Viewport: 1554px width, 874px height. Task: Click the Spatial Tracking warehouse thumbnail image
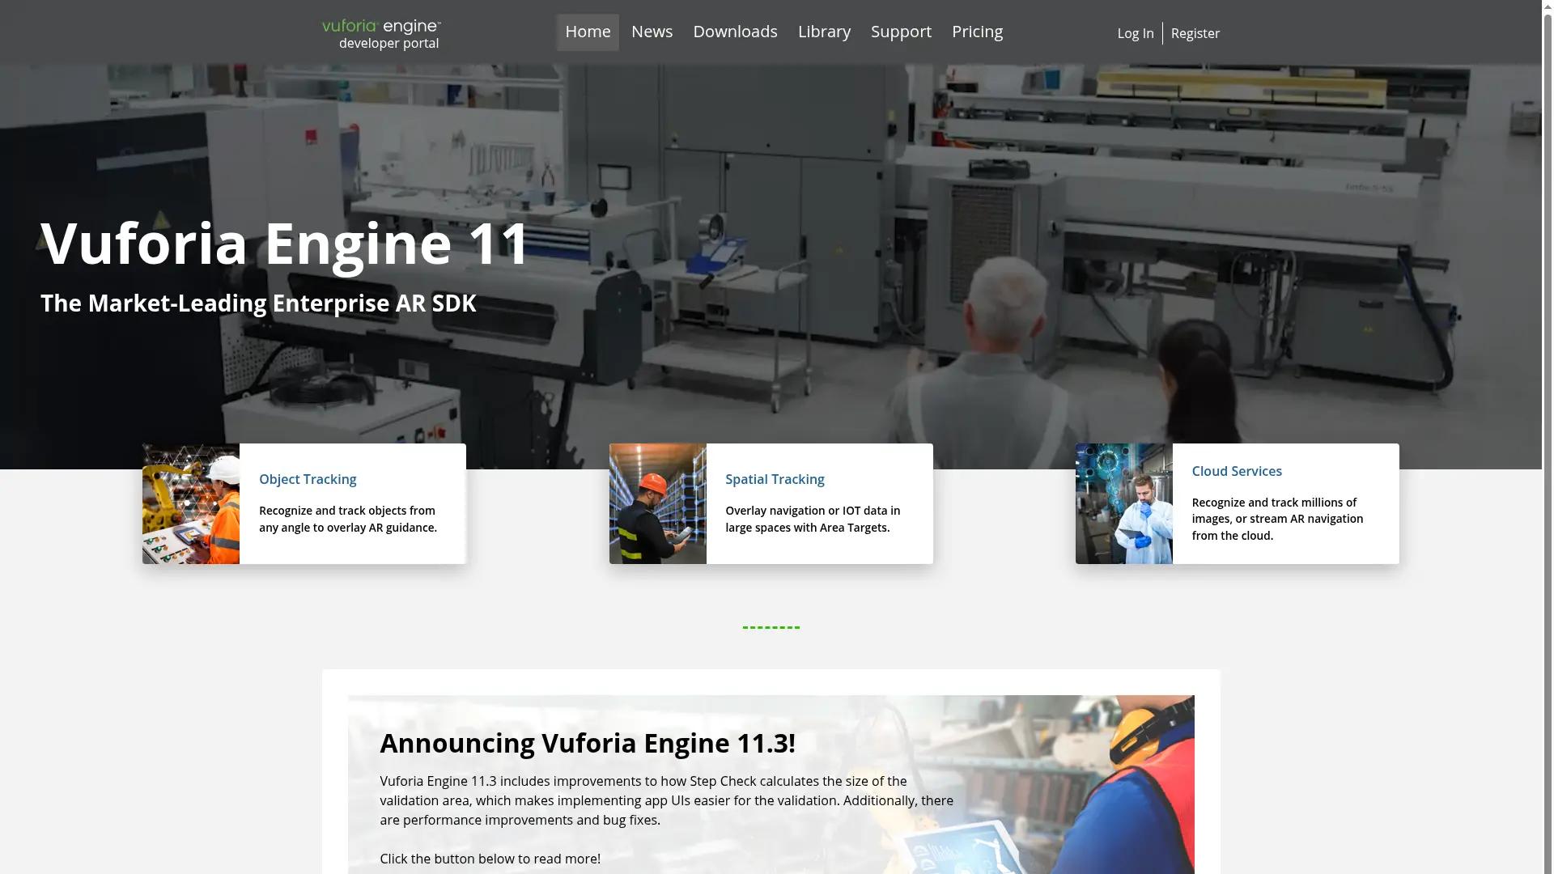click(657, 503)
